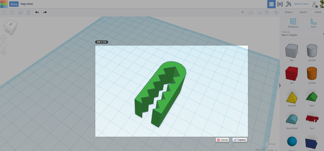Pick the orange Cylinder shape
The height and width of the screenshot is (151, 324).
pyautogui.click(x=312, y=73)
